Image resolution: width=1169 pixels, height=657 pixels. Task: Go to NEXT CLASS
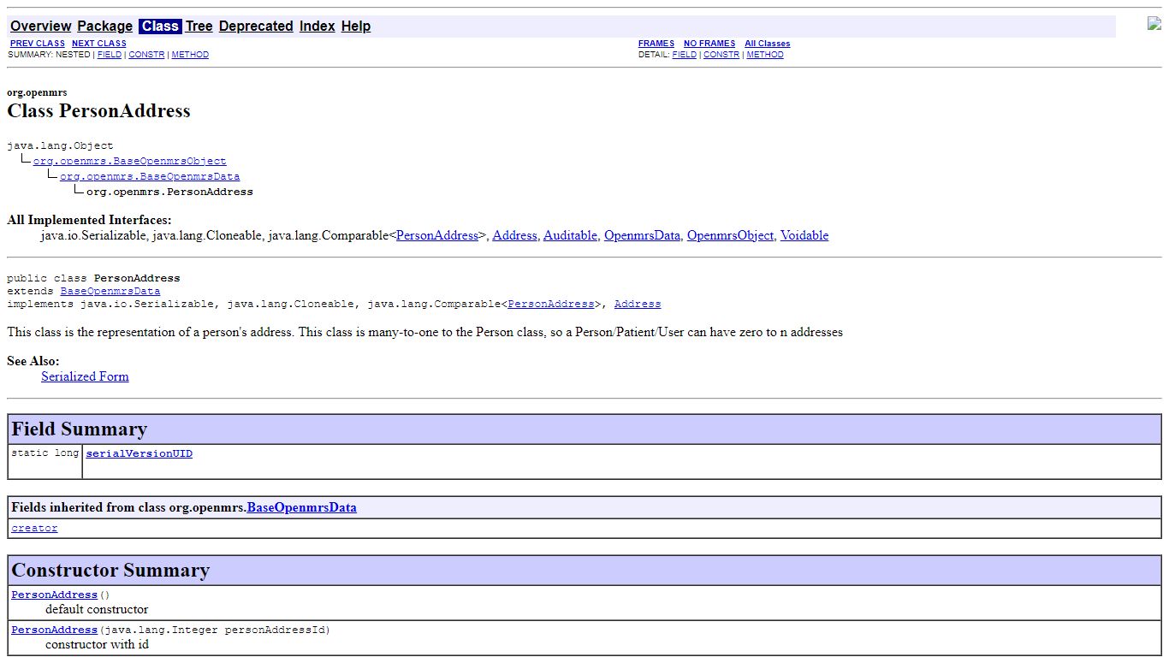pyautogui.click(x=99, y=44)
